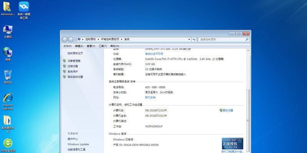Click the Forward navigation arrow button
Image resolution: width=307 pixels, height=153 pixels.
71,39
